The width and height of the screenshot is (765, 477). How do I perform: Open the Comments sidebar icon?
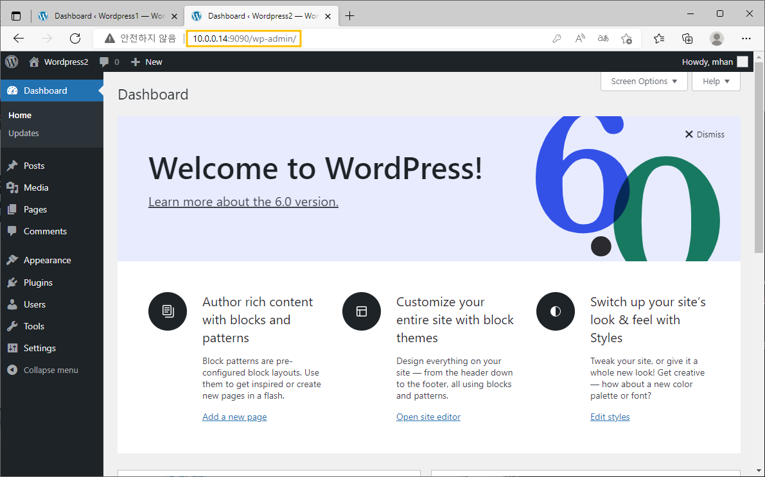12,231
